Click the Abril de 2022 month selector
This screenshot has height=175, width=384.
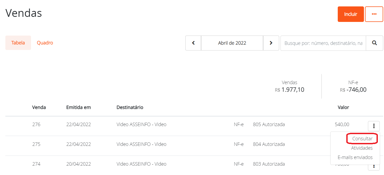[232, 43]
